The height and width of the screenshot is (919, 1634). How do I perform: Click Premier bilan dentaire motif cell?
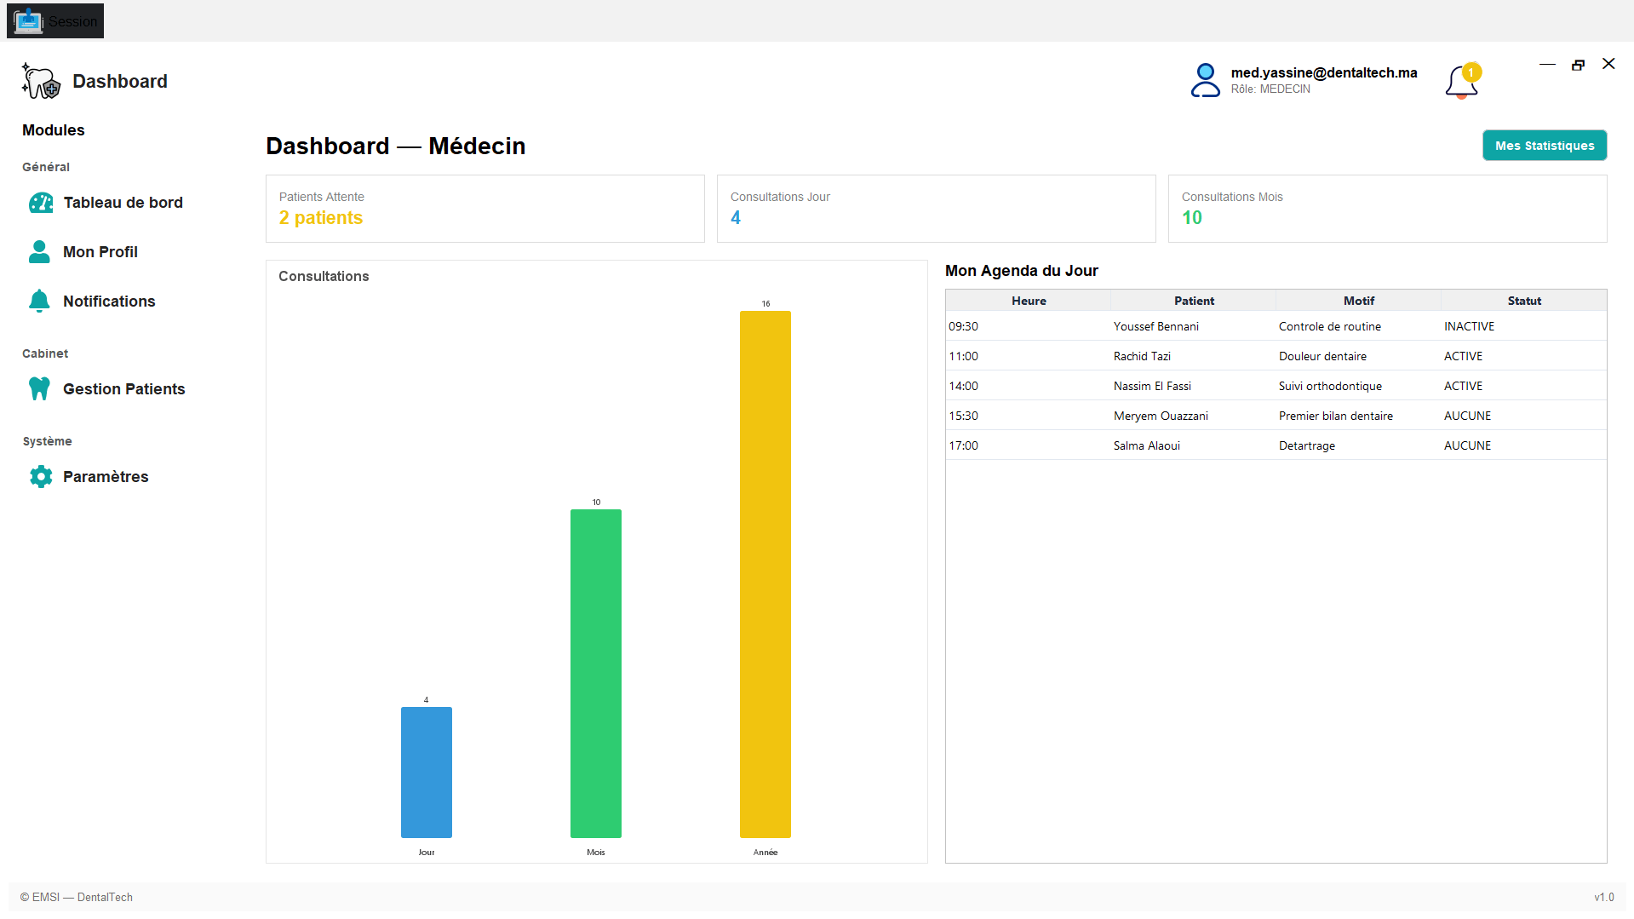[1359, 416]
